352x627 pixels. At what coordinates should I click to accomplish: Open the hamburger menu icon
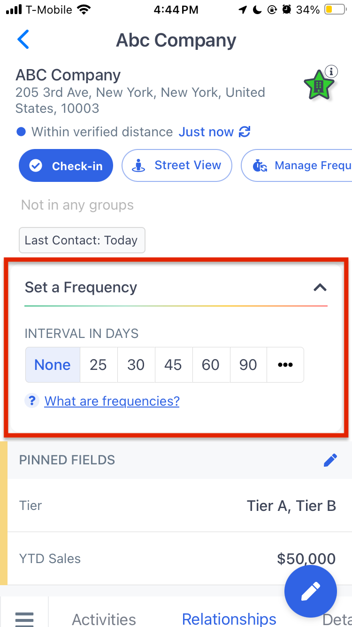[24, 618]
